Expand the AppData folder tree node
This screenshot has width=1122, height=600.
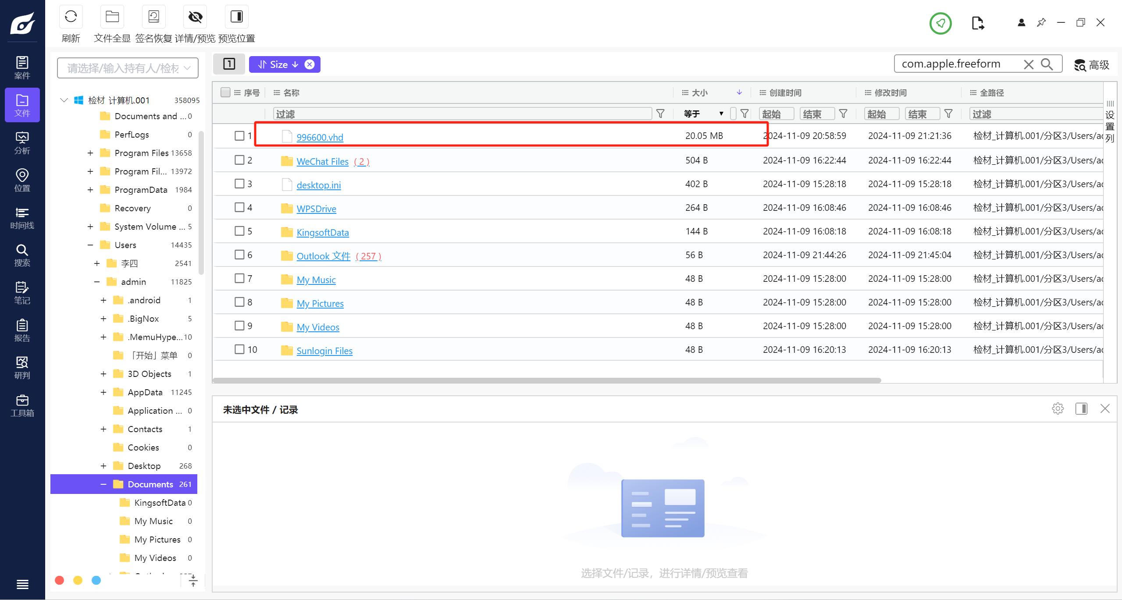pos(103,392)
